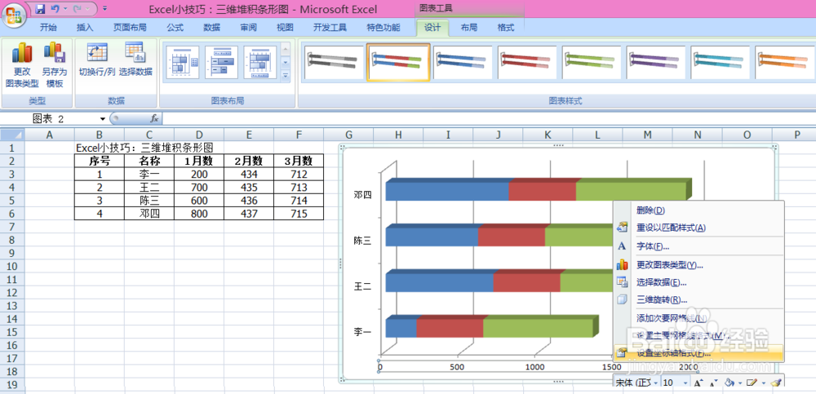
Task: Switch to the chart tools 格式 tab
Action: click(506, 28)
